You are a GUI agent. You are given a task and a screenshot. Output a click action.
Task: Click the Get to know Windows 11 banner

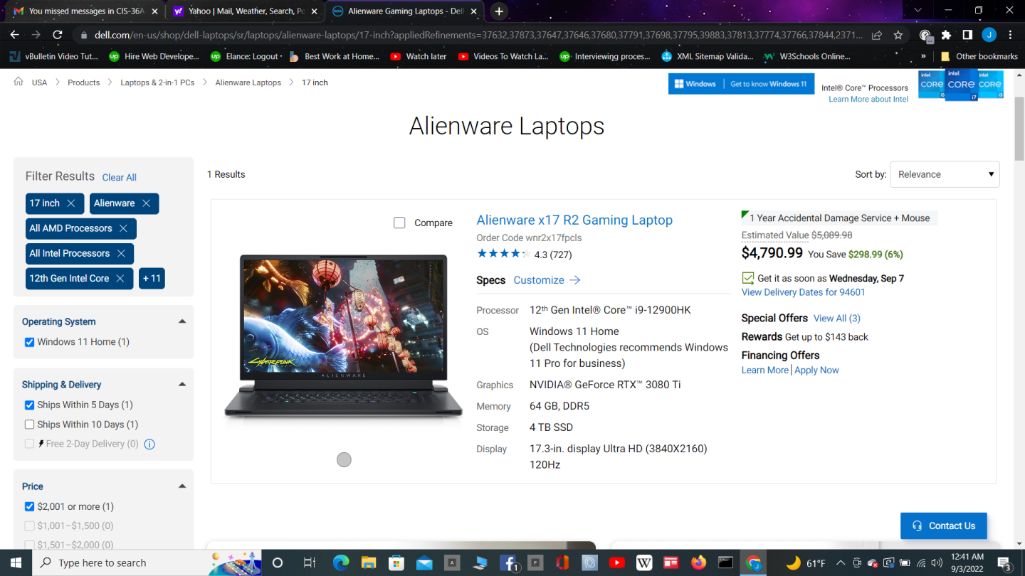pyautogui.click(x=741, y=84)
